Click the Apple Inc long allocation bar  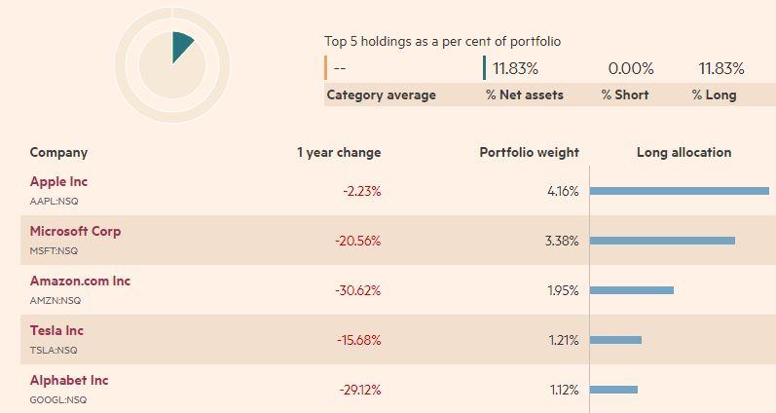(679, 191)
